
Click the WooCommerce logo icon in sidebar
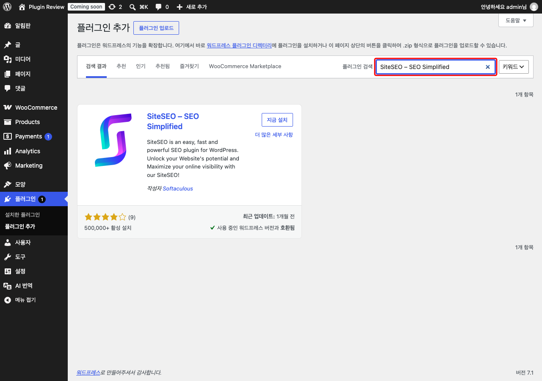coord(7,108)
